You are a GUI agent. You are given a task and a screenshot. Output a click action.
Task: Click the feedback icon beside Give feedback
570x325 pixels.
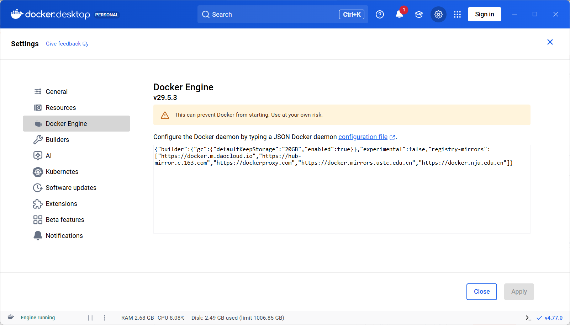85,44
